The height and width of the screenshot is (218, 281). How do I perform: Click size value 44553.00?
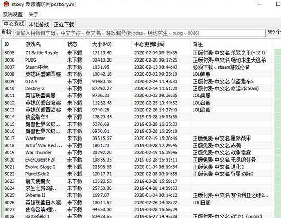[x=102, y=210]
